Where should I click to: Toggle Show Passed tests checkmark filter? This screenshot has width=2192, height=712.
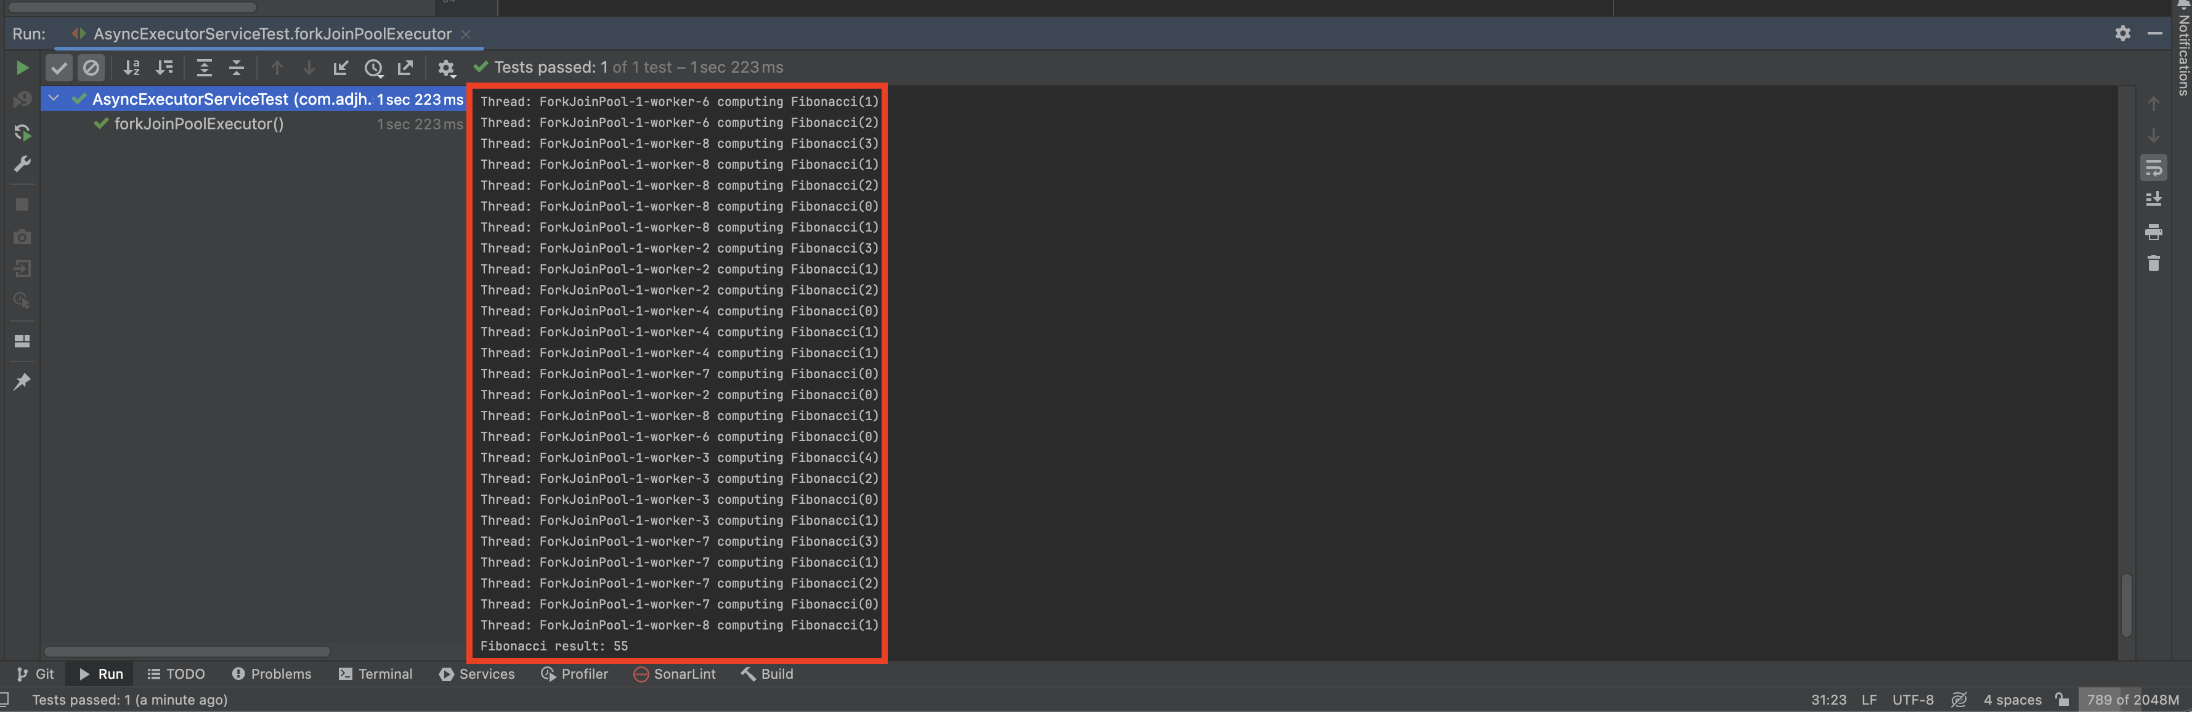click(59, 67)
